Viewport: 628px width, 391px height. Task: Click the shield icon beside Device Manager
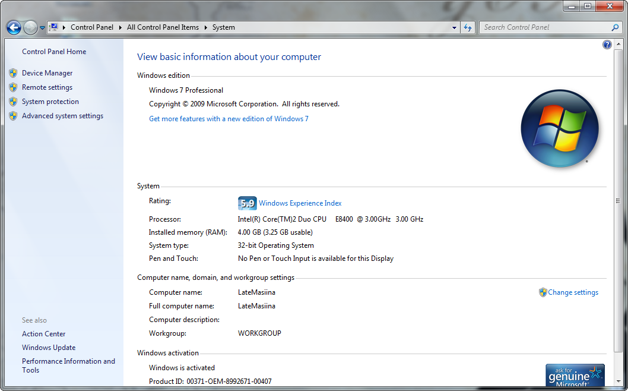[13, 73]
